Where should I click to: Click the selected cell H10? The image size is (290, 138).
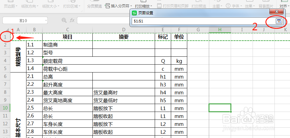coord(220,108)
